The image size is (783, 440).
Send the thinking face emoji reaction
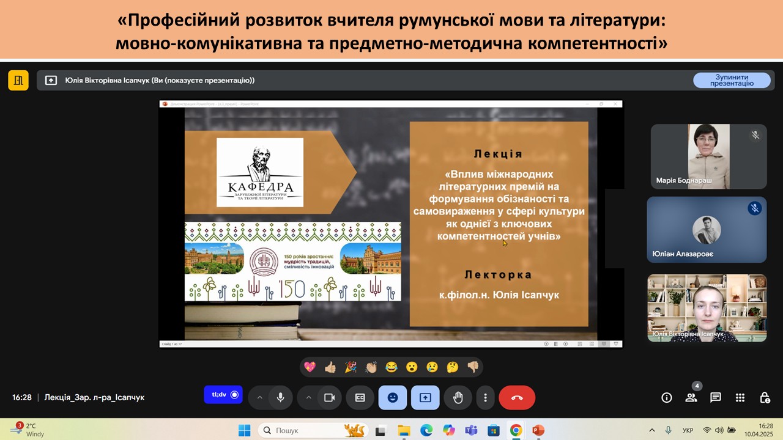(453, 367)
